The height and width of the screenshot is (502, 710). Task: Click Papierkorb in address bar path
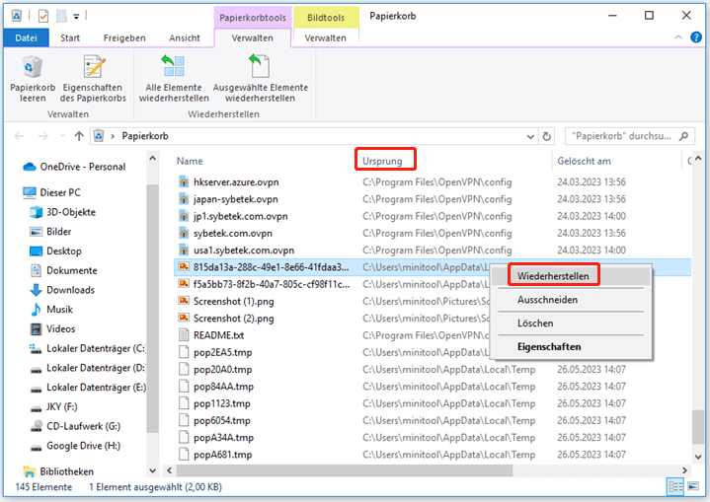pos(145,136)
